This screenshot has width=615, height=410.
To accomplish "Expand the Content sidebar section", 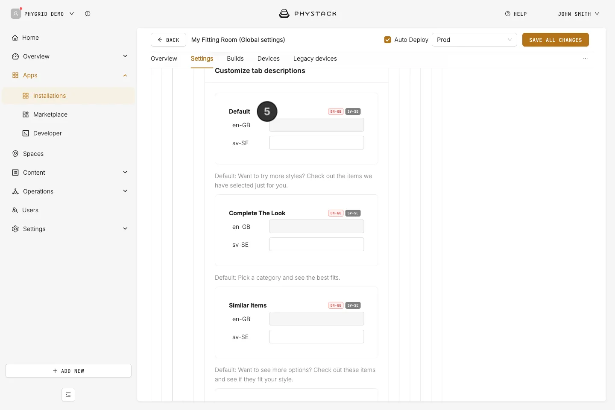I will tap(125, 172).
